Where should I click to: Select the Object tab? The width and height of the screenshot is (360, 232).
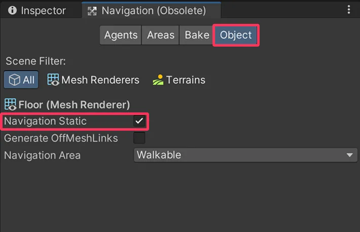point(236,35)
